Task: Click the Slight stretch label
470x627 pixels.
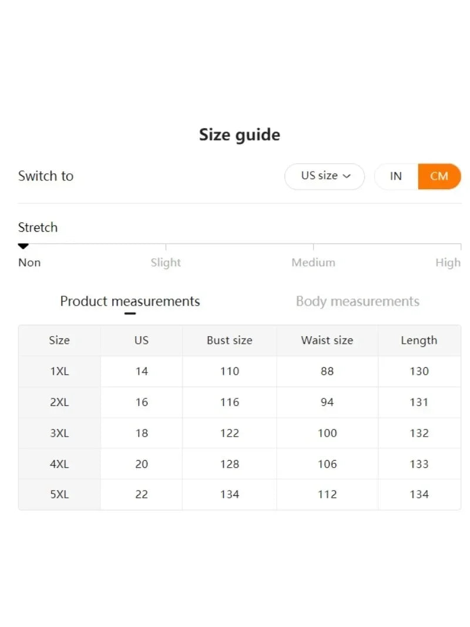Action: click(166, 263)
